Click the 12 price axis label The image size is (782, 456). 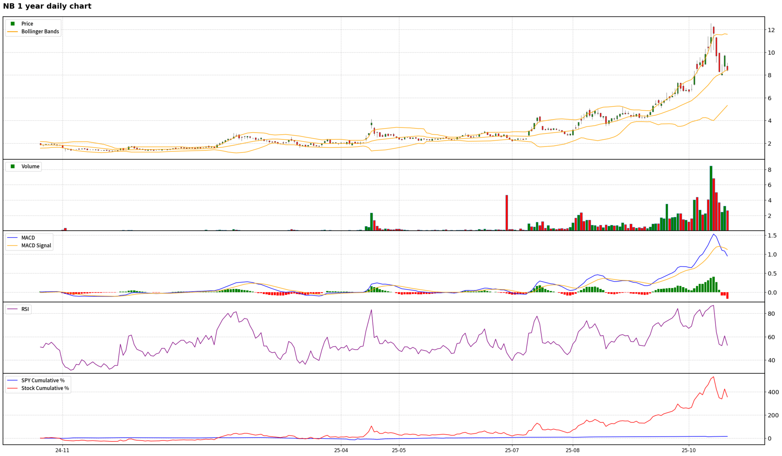771,30
